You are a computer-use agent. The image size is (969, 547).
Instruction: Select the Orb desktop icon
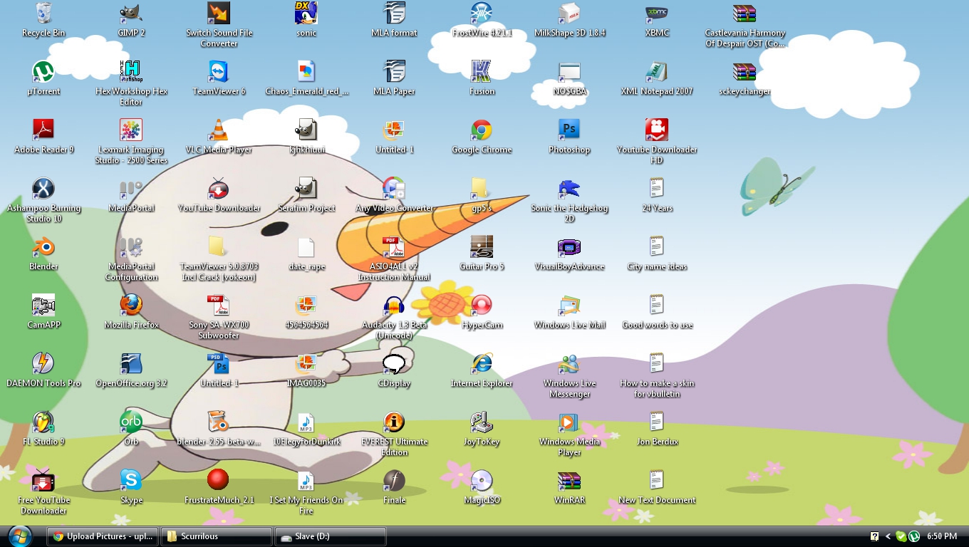click(x=131, y=422)
